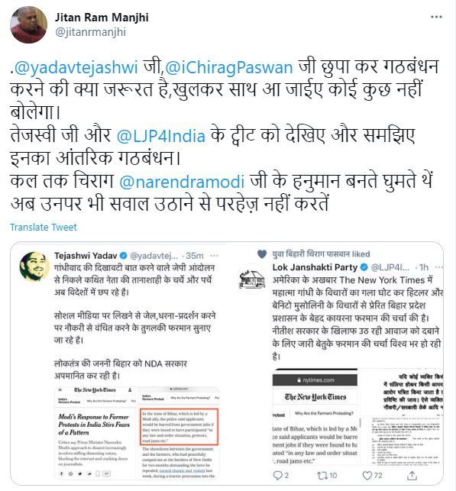The width and height of the screenshot is (456, 491).
Task: Like via the heart icon with 72
Action: coord(367,476)
